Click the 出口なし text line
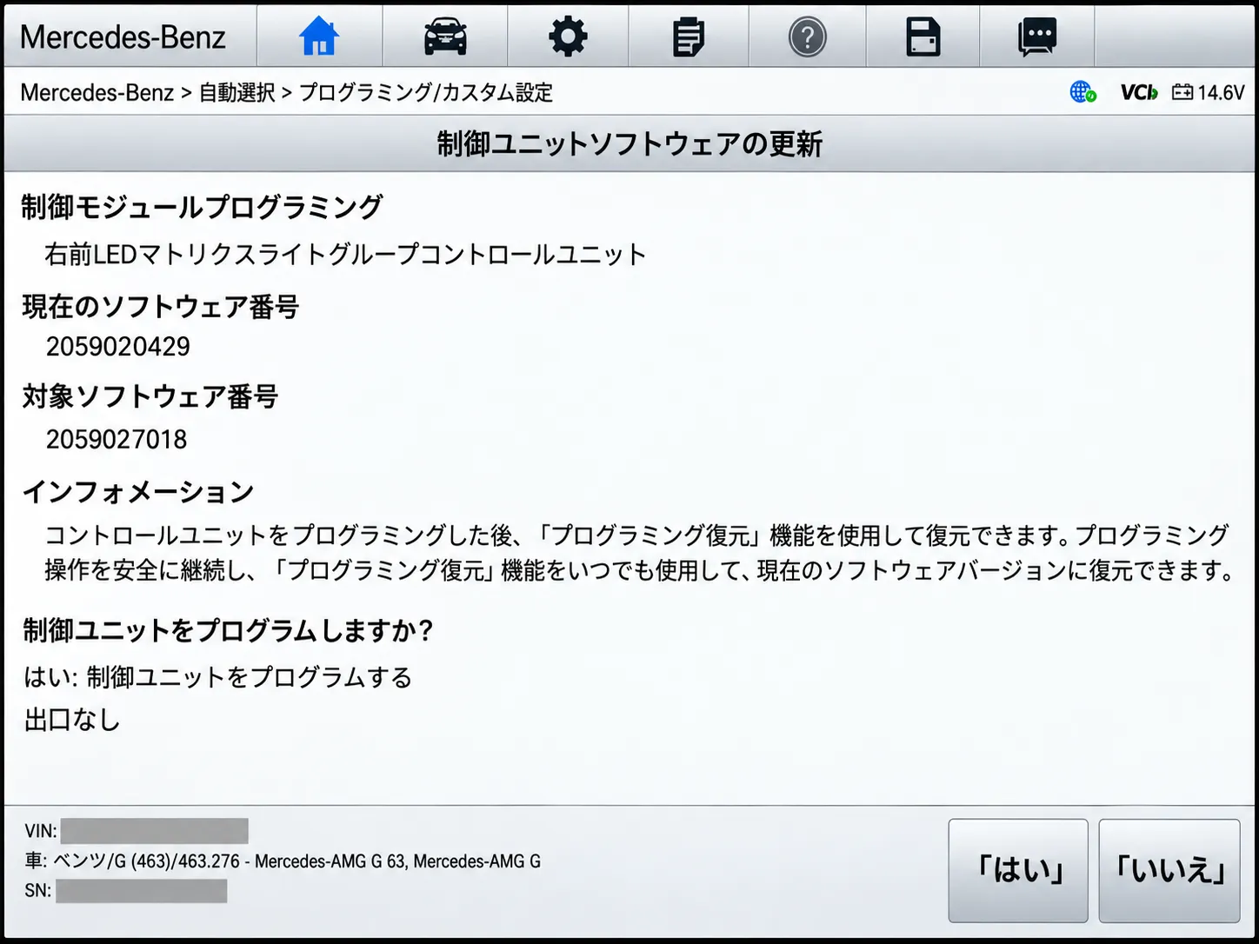Screen dimensions: 1259x944 72,720
